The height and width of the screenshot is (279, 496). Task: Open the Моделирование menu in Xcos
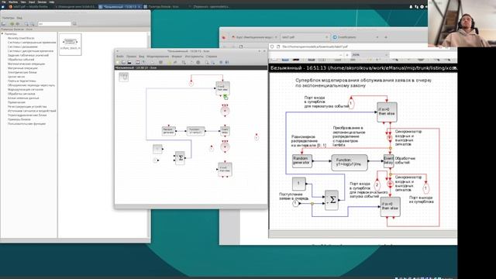click(x=158, y=57)
